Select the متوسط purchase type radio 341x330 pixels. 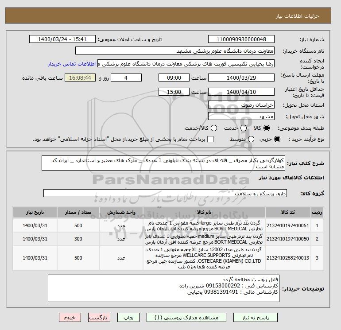point(251,139)
